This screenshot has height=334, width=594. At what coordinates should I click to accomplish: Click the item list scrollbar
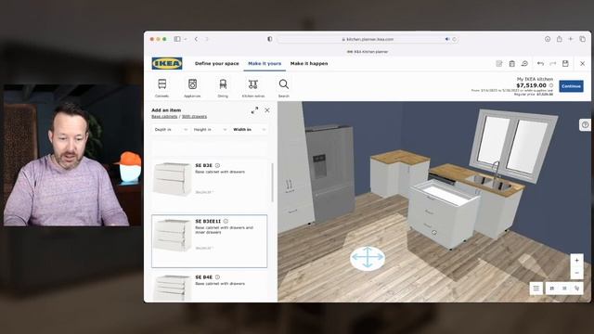click(272, 182)
